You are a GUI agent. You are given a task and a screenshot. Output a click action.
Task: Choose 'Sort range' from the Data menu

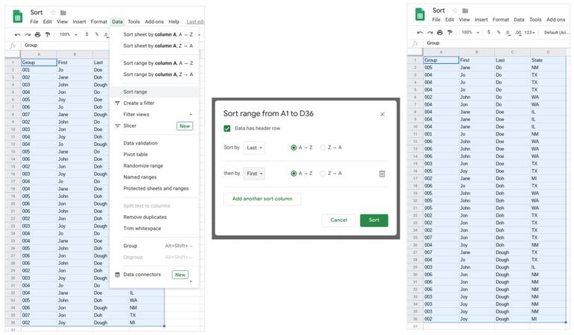[x=136, y=92]
